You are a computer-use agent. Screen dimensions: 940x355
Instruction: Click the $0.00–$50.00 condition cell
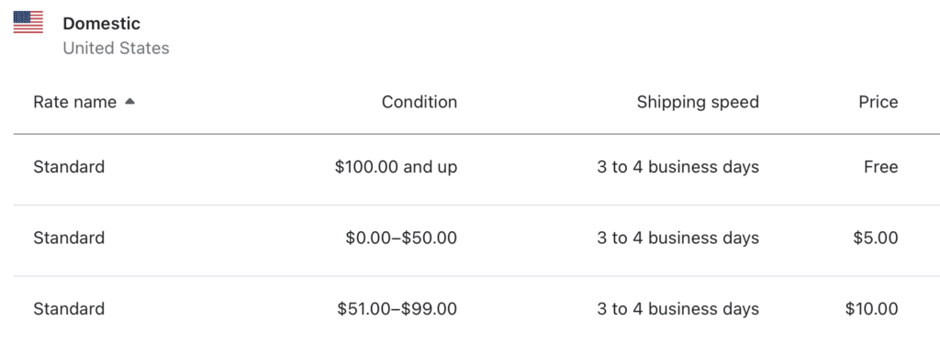coord(401,238)
